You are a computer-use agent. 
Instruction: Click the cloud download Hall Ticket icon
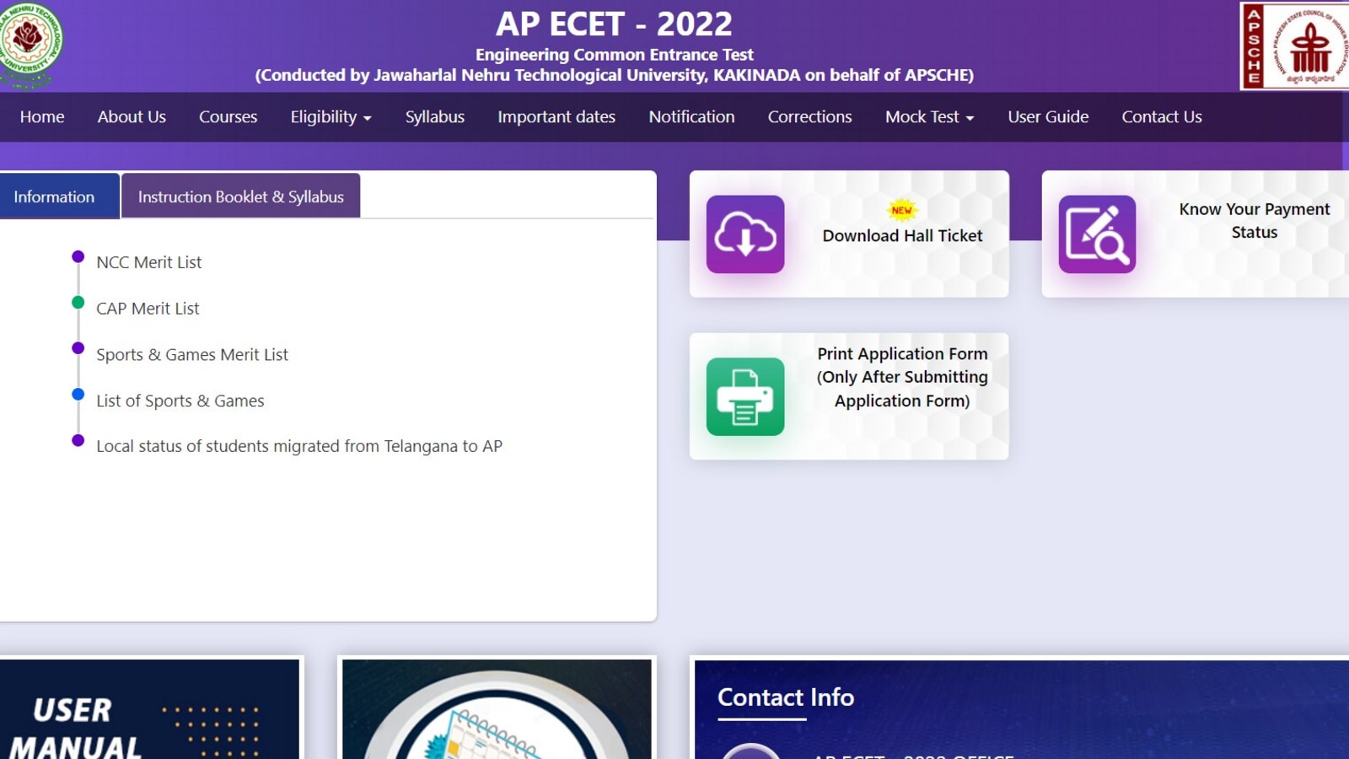745,234
